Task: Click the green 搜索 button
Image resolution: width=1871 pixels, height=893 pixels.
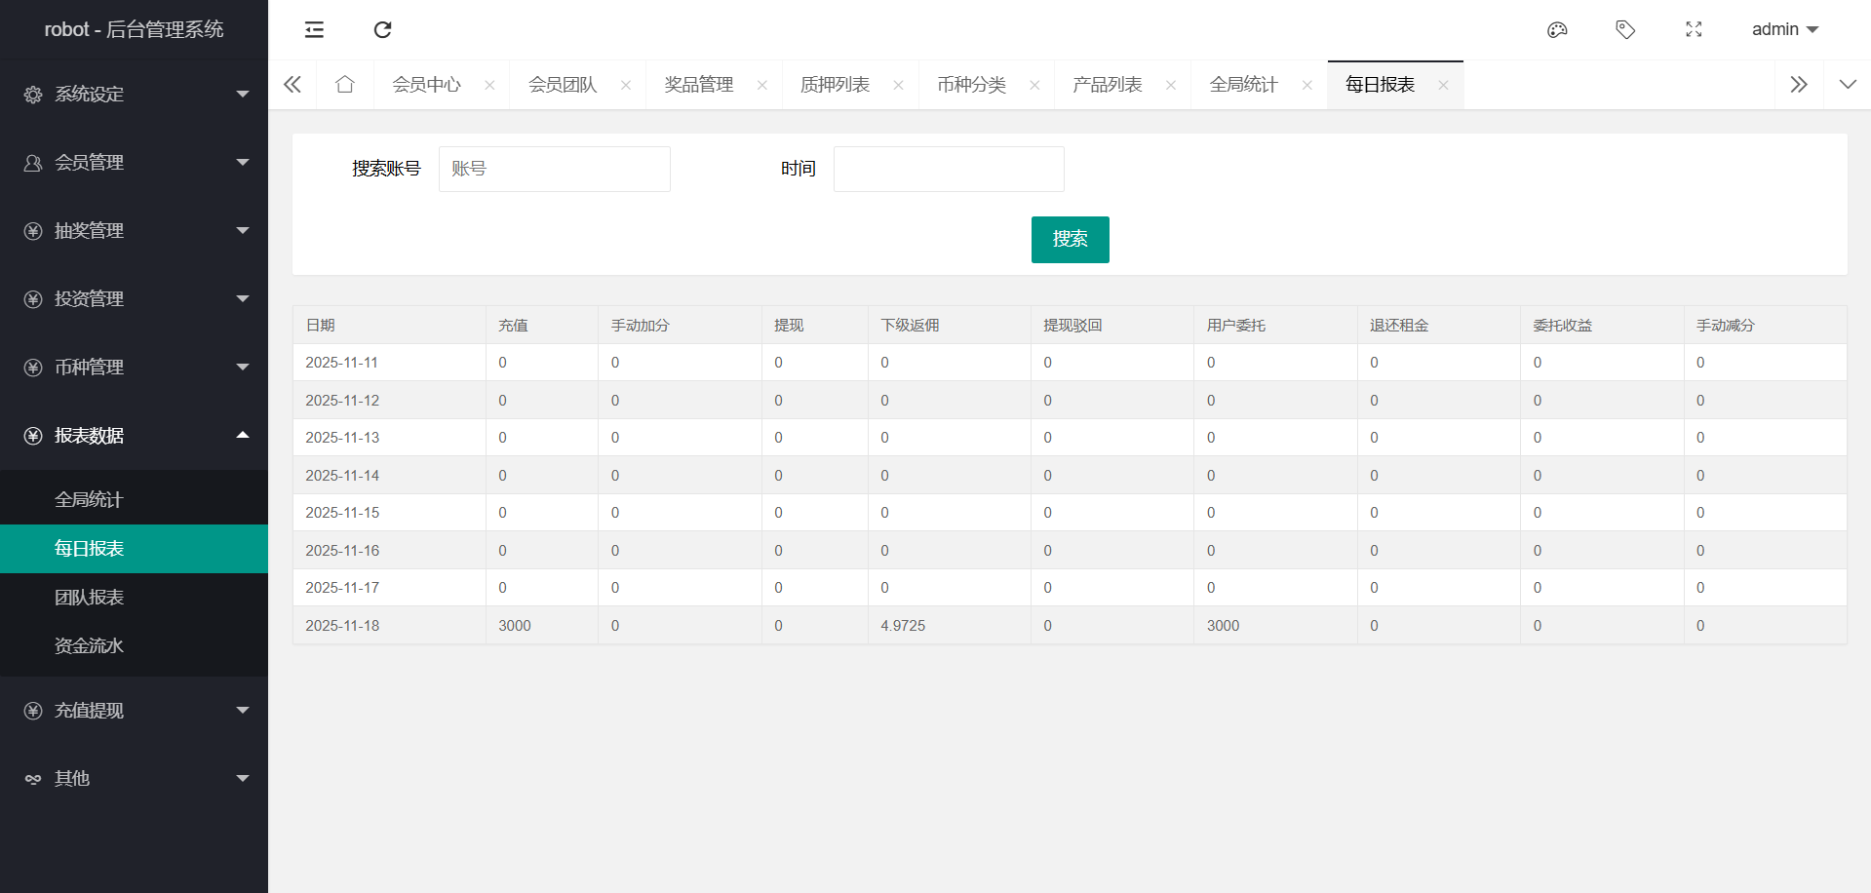Action: (1070, 240)
